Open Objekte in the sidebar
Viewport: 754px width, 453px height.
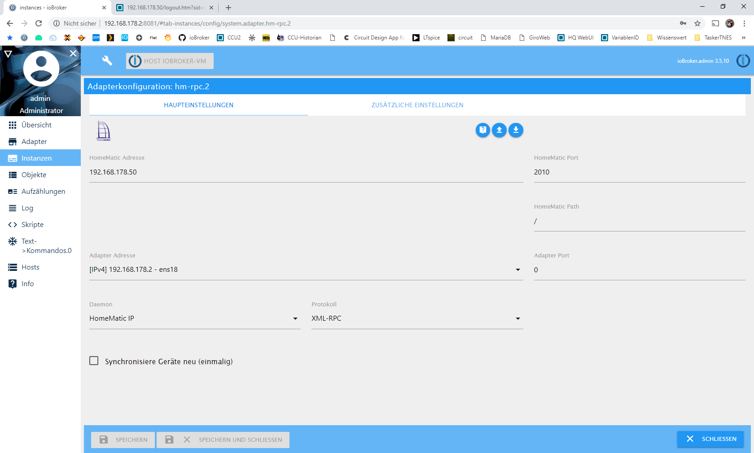40,174
